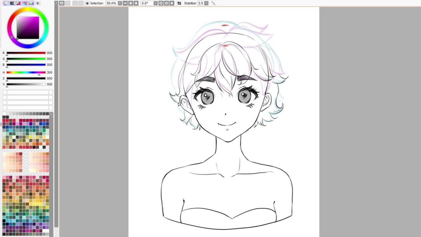Toggle the color wheel panel icon
Viewport: 421px width, 237px height.
click(6, 3)
